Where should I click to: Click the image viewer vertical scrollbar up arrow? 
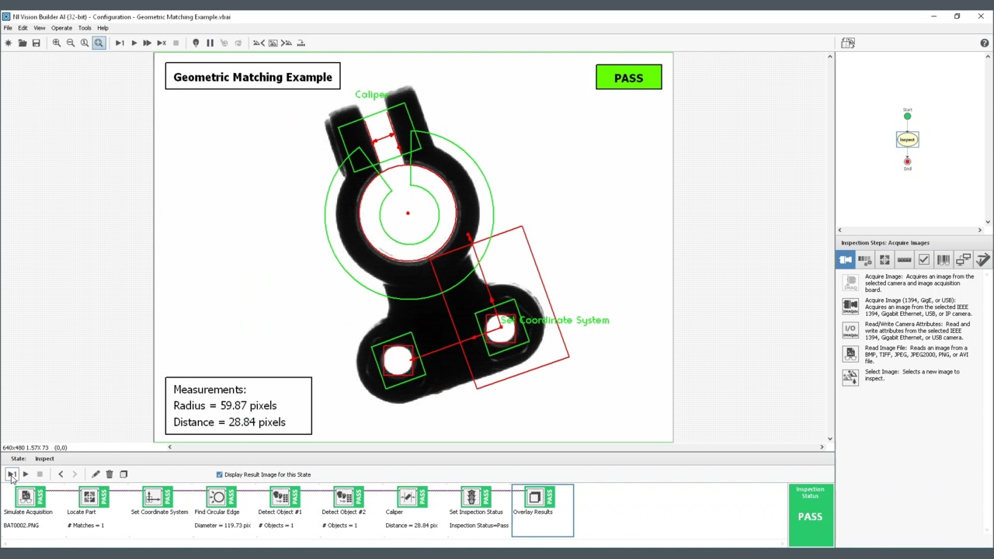[829, 57]
